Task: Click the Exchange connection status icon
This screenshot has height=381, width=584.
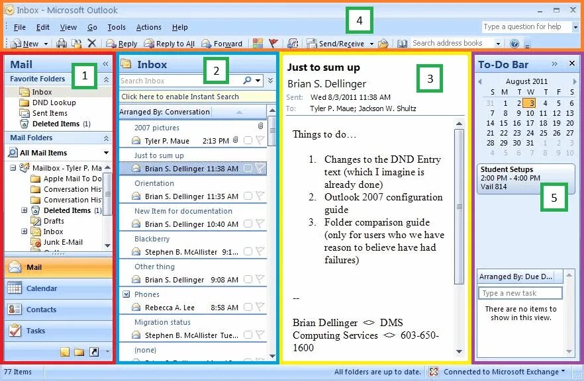Action: pos(434,372)
